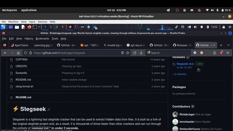
Task: Select the Firefox window in the Kali taskbar
Action: point(70,27)
